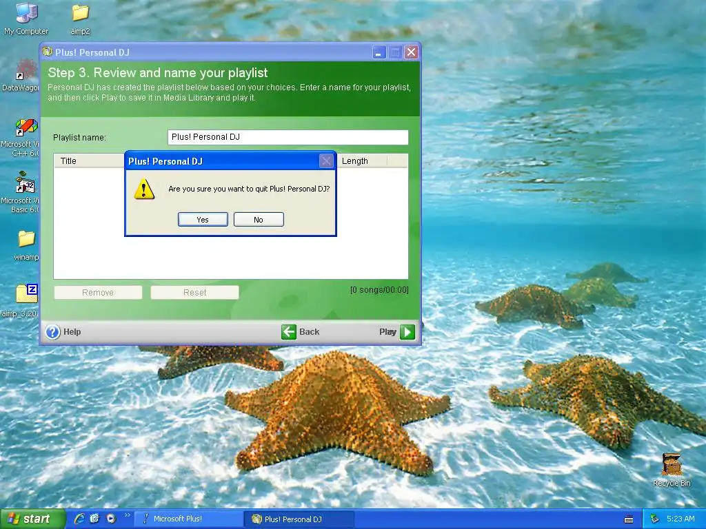Select the winamp folder icon
This screenshot has width=706, height=529.
(x=26, y=245)
